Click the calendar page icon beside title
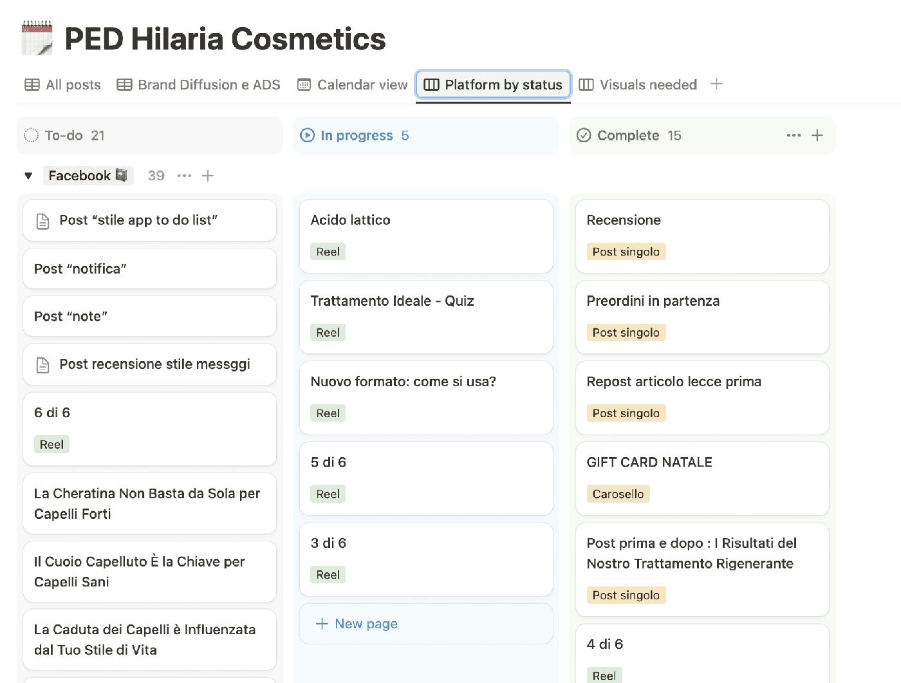This screenshot has height=683, width=901. tap(37, 38)
